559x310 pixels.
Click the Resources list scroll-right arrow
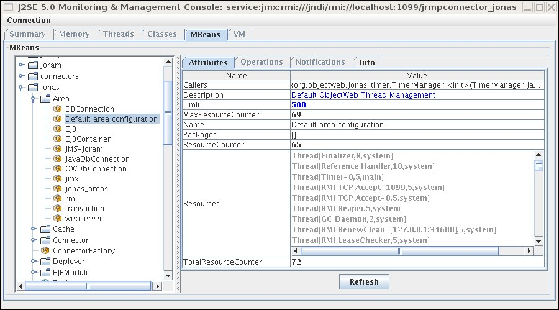(529, 251)
